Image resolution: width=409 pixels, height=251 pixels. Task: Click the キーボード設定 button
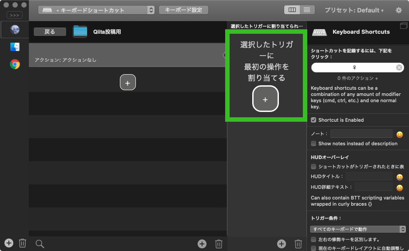pyautogui.click(x=183, y=10)
